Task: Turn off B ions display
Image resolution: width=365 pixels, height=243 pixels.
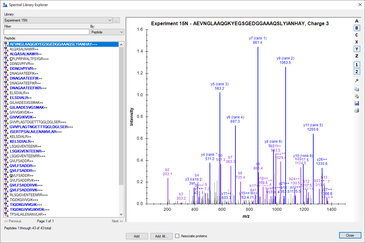Action: (356, 28)
